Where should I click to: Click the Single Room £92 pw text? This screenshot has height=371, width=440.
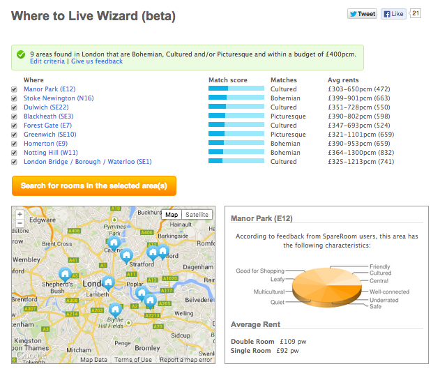click(264, 351)
